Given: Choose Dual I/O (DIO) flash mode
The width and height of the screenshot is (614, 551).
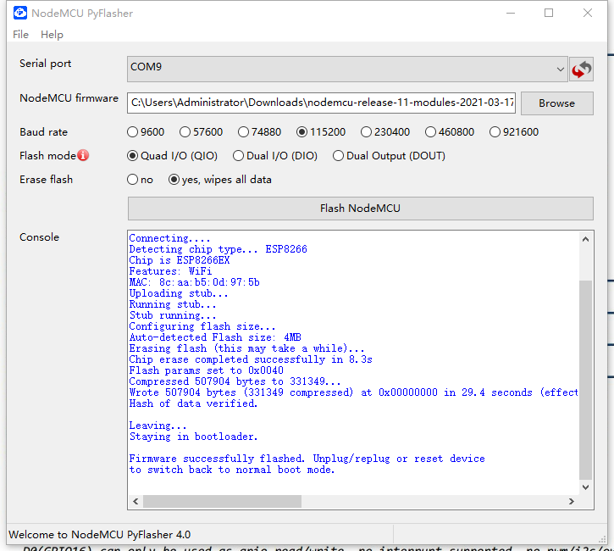Looking at the screenshot, I should click(275, 156).
